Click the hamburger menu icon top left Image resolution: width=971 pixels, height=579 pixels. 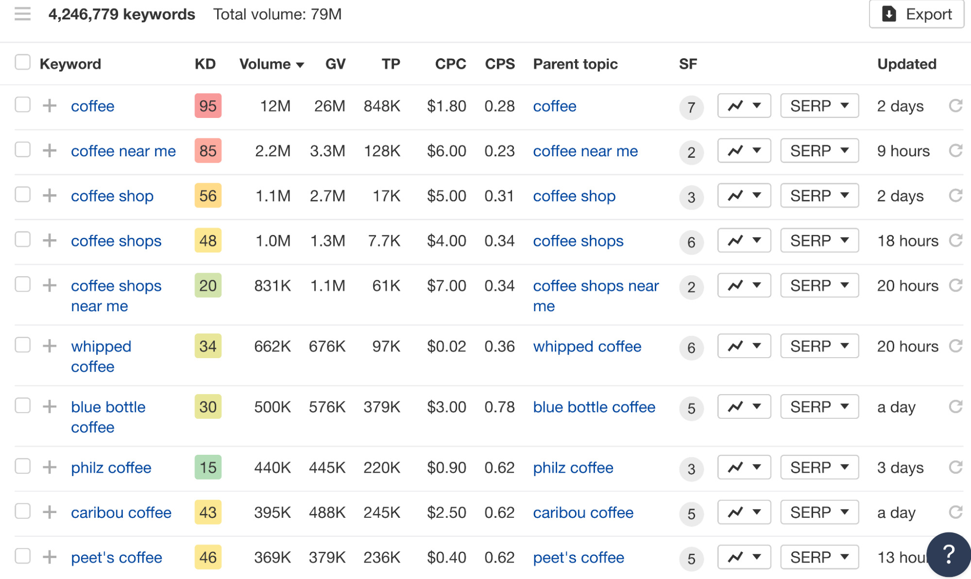(22, 12)
